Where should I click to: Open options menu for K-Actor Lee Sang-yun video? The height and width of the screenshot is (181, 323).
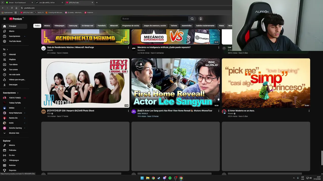tap(219, 111)
